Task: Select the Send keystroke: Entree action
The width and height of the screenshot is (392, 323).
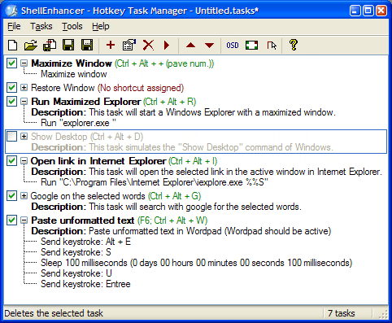Action: click(x=85, y=284)
